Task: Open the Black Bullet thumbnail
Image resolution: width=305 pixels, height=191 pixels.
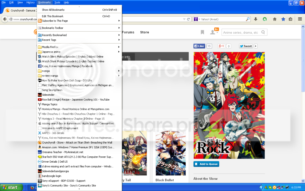Action: 171,153
